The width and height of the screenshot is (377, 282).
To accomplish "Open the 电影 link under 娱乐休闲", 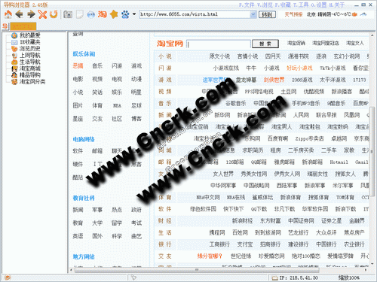I will coord(78,79).
